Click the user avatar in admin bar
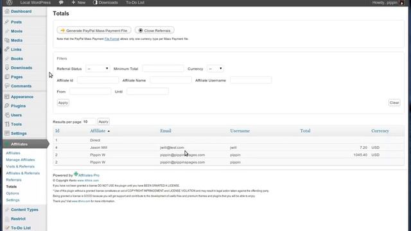411x231 pixels. [401, 3]
